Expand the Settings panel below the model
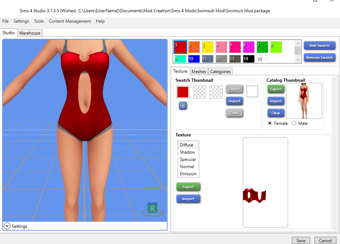The image size is (340, 244). tap(7, 226)
